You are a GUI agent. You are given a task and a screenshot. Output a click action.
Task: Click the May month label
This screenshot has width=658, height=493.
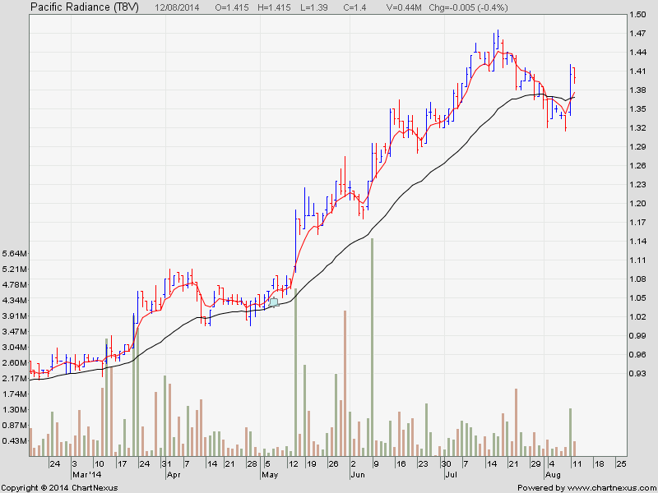[x=270, y=475]
